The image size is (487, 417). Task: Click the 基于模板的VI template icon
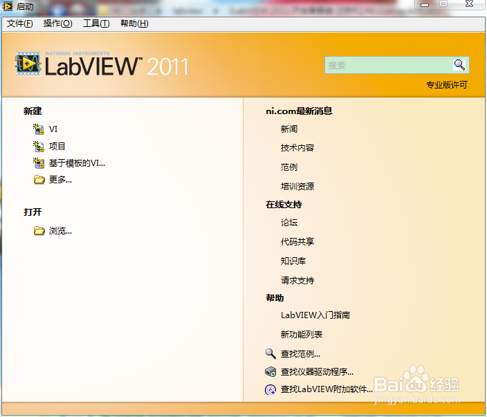click(39, 163)
